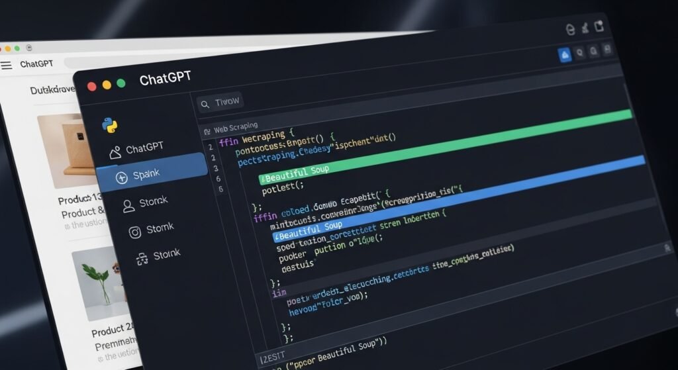Click the rightmost gray toolbar icon
The width and height of the screenshot is (678, 370).
pos(608,49)
